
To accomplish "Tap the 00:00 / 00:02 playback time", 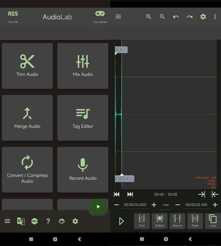I will (166, 194).
